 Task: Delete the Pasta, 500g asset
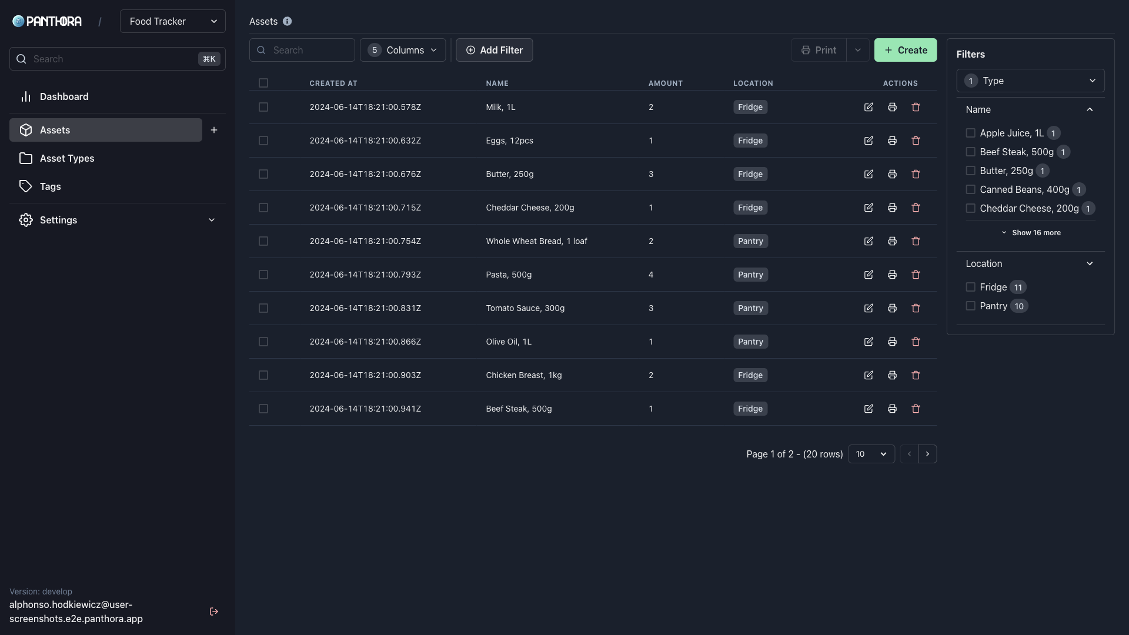(x=916, y=275)
